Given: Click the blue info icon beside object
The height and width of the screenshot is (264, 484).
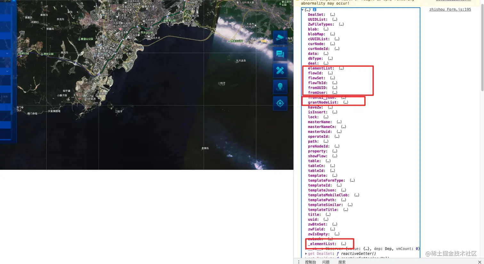Looking at the screenshot, I should point(314,10).
